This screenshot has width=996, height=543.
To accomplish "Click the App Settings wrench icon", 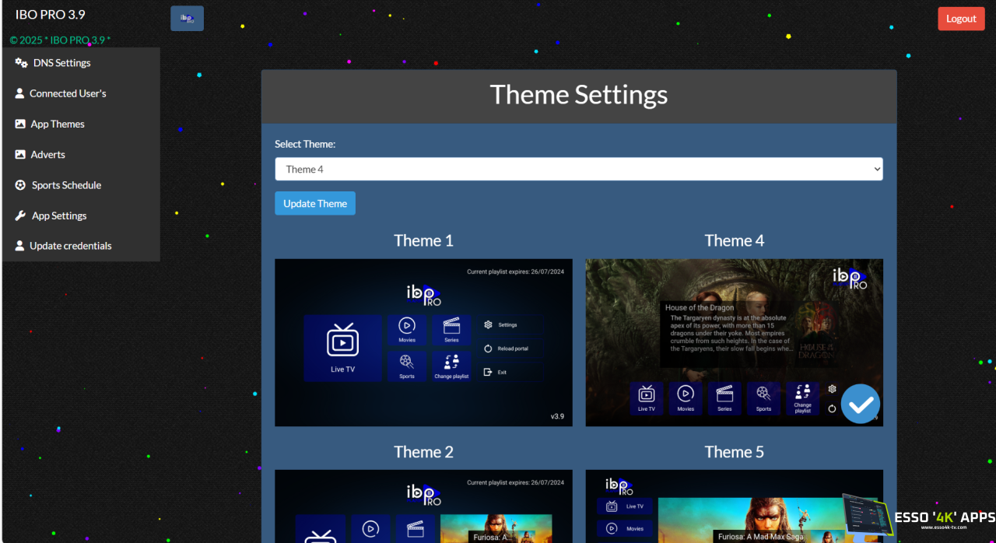I will [x=20, y=215].
